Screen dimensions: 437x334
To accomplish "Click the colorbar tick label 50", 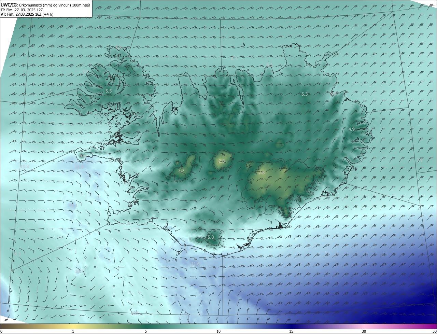I will [x=434, y=332].
